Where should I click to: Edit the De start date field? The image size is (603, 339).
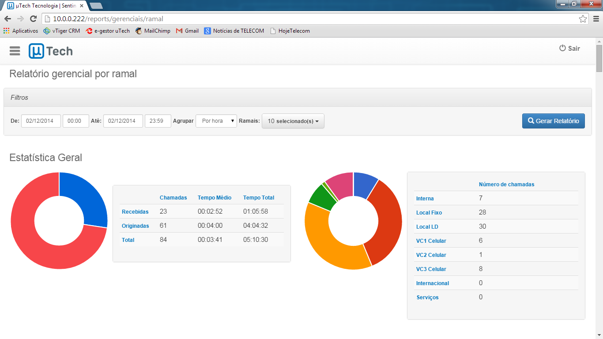pyautogui.click(x=41, y=121)
